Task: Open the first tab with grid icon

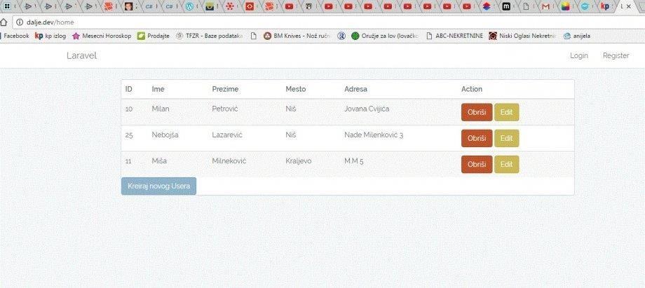Action: pyautogui.click(x=7, y=6)
